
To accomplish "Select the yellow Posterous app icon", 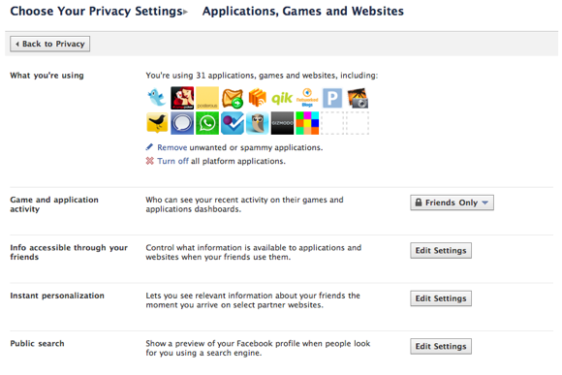I will [x=207, y=98].
